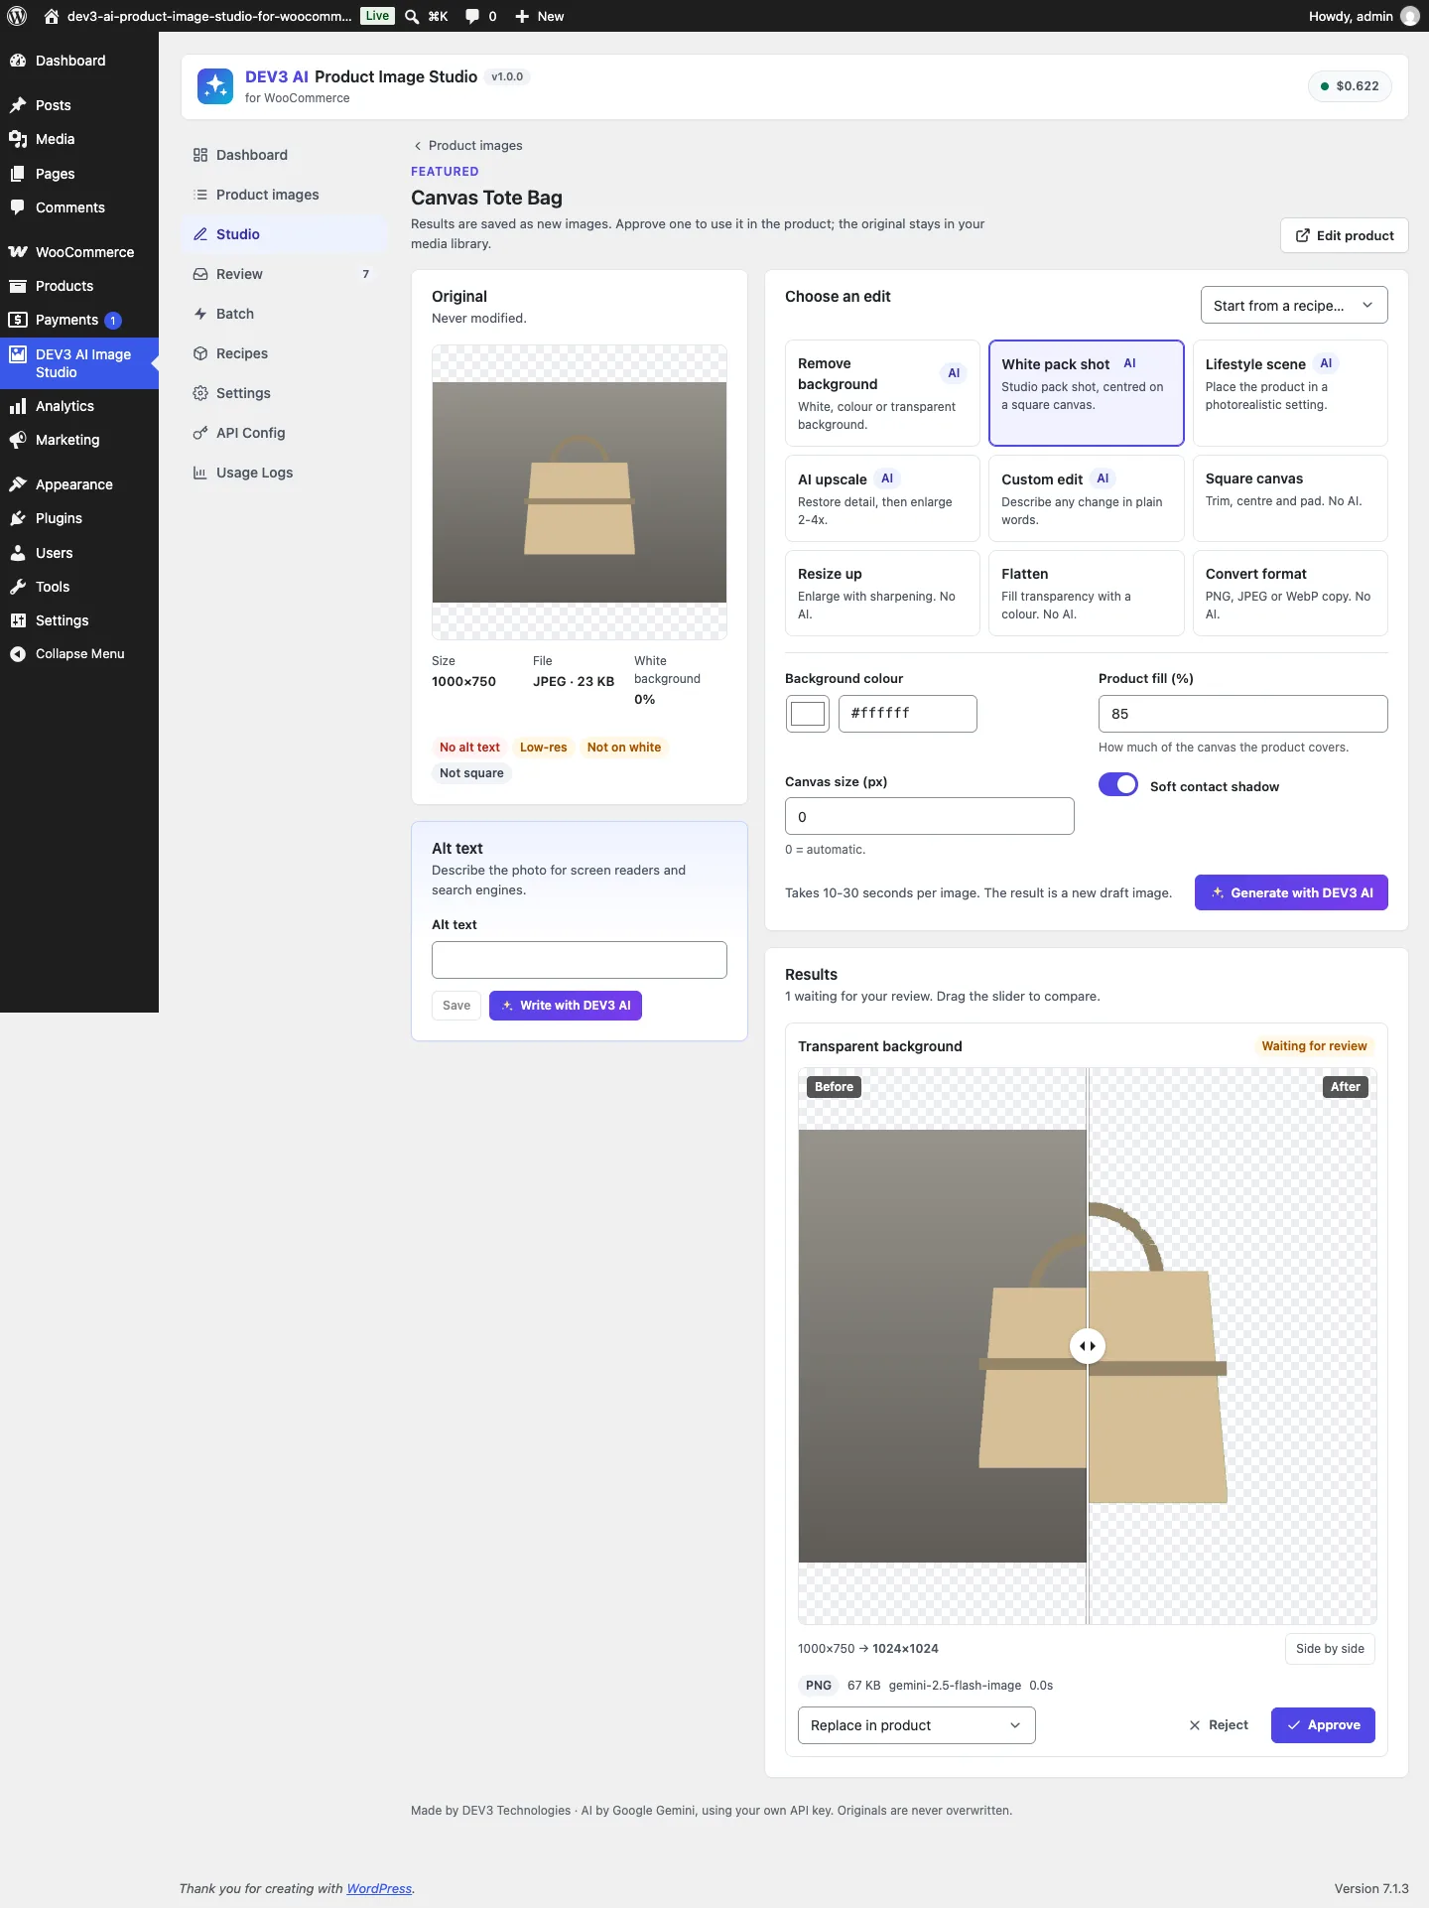Click the Review inbox icon
Screen dimensions: 1429x1908
point(200,274)
